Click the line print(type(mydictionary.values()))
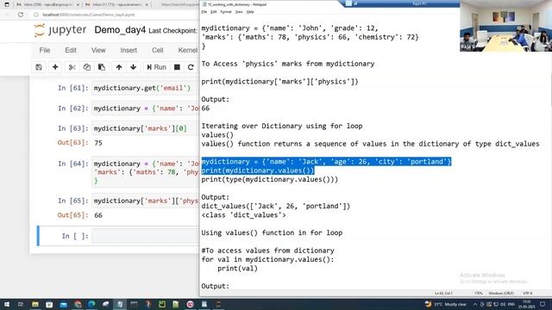552x310 pixels. point(270,180)
